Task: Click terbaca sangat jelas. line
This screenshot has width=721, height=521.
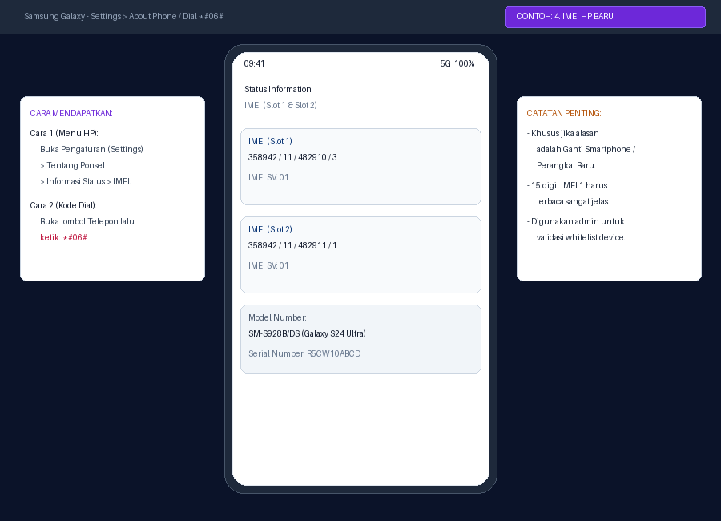Action: click(x=573, y=202)
